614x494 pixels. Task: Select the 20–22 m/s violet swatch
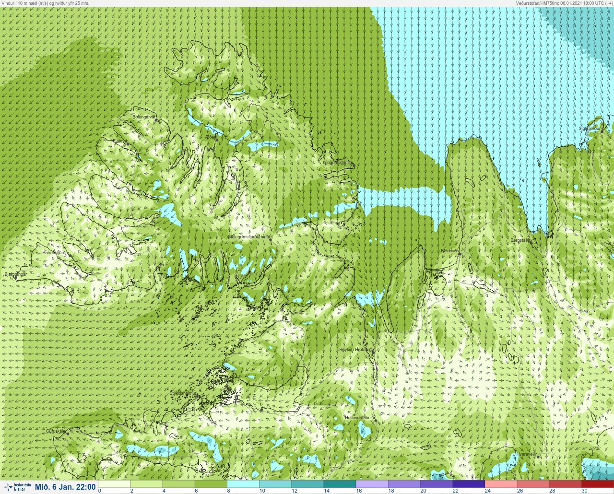click(436, 484)
